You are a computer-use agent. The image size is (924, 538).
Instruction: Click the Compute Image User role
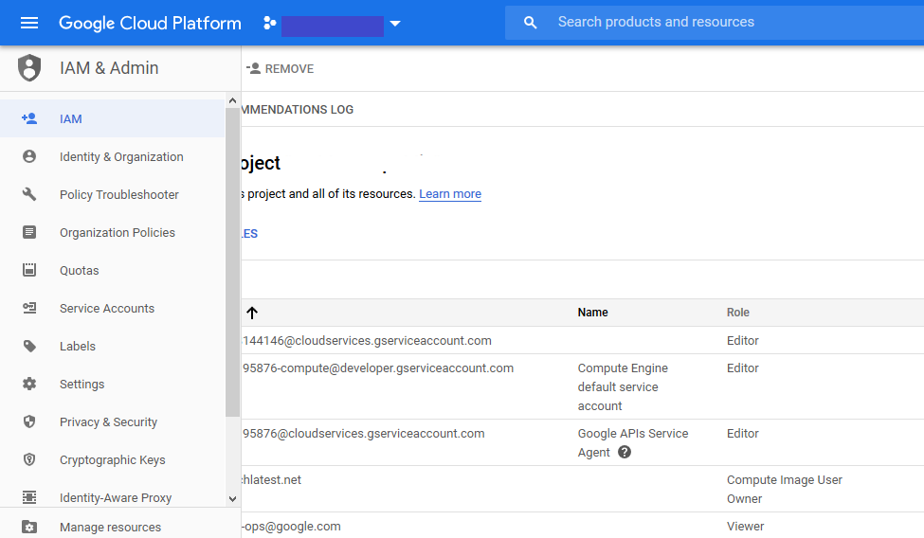point(785,479)
